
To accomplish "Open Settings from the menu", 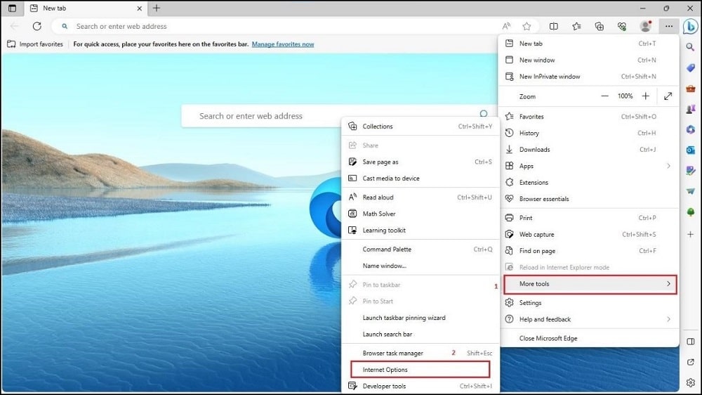I will [588, 303].
